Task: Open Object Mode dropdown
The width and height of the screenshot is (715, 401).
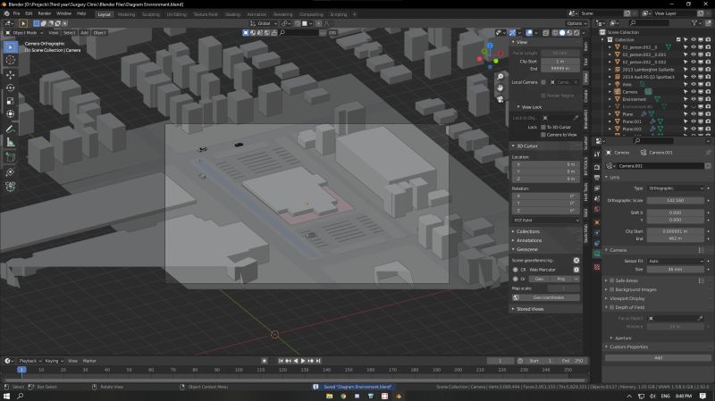Action: [x=24, y=33]
